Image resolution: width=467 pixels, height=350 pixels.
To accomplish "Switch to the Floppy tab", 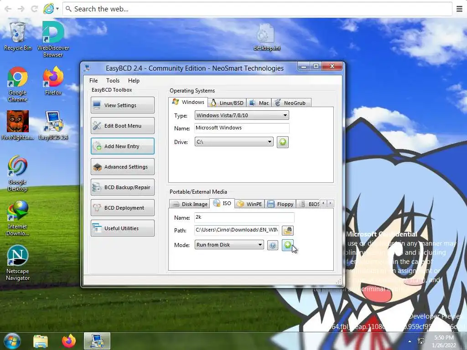I will click(280, 204).
